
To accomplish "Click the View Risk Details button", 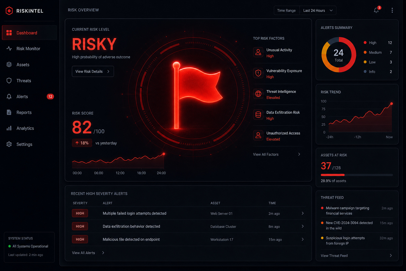I will (x=93, y=71).
